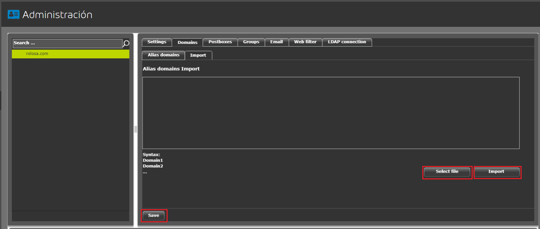Go to the LDAP connection tab
540x229 pixels.
click(x=347, y=42)
